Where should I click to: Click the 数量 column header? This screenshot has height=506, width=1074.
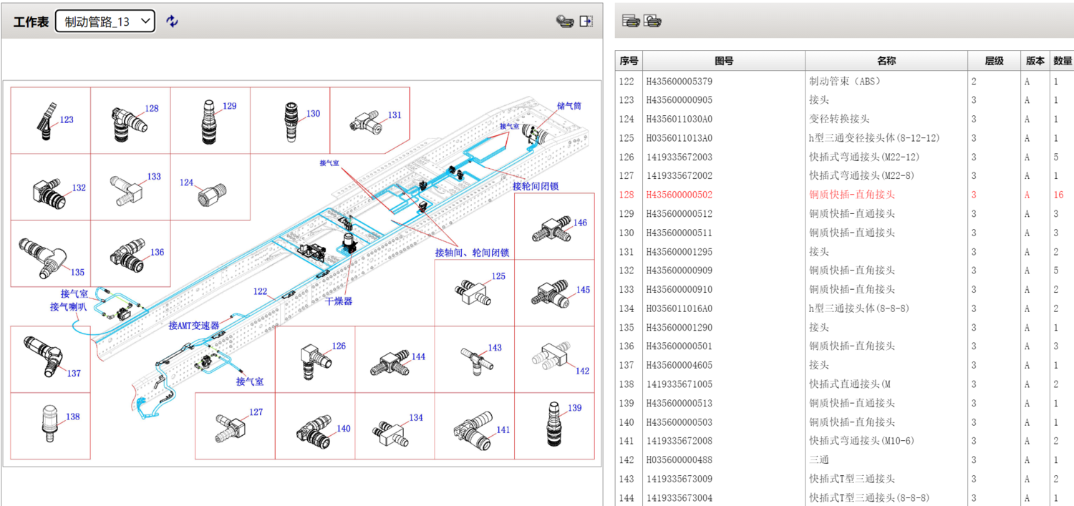pyautogui.click(x=1063, y=62)
